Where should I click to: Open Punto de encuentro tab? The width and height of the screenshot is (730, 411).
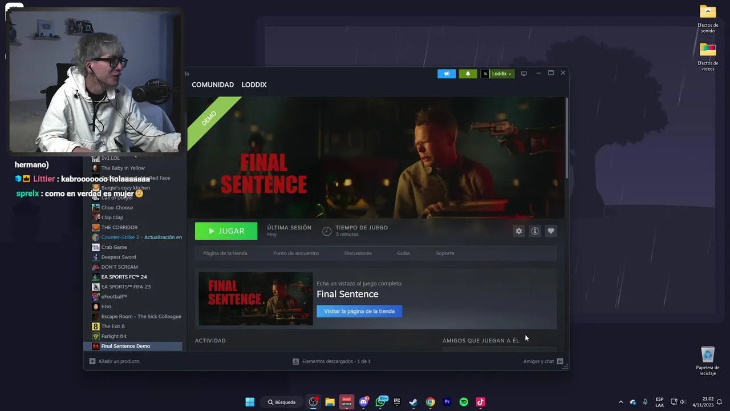point(296,253)
